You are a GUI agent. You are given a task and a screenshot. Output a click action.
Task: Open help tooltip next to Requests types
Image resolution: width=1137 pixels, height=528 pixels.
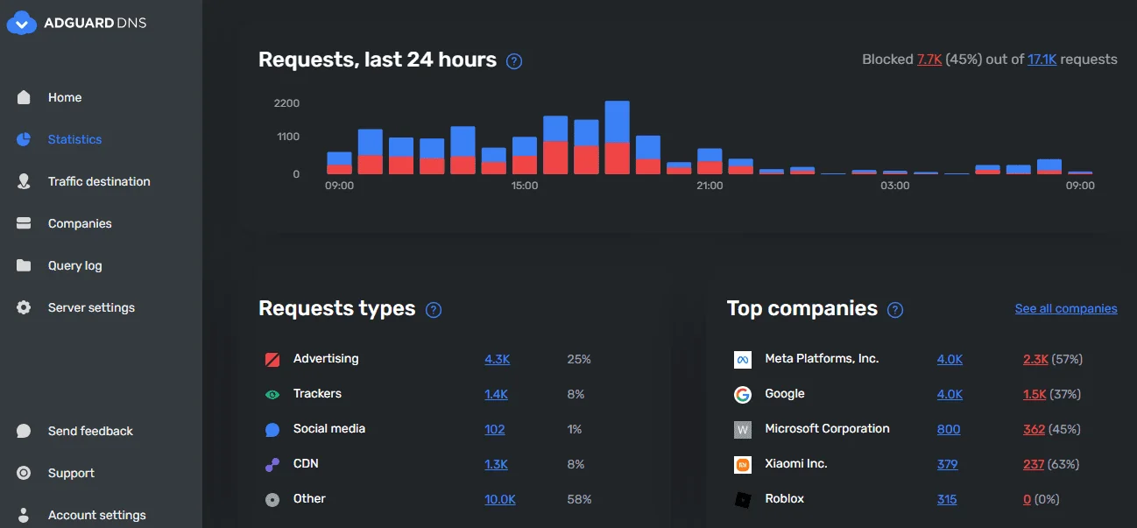(x=433, y=310)
